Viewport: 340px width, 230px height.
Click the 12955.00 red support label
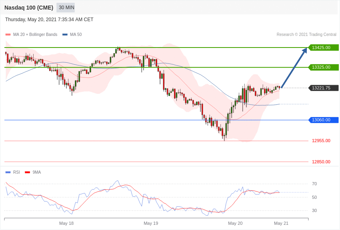[x=321, y=141]
